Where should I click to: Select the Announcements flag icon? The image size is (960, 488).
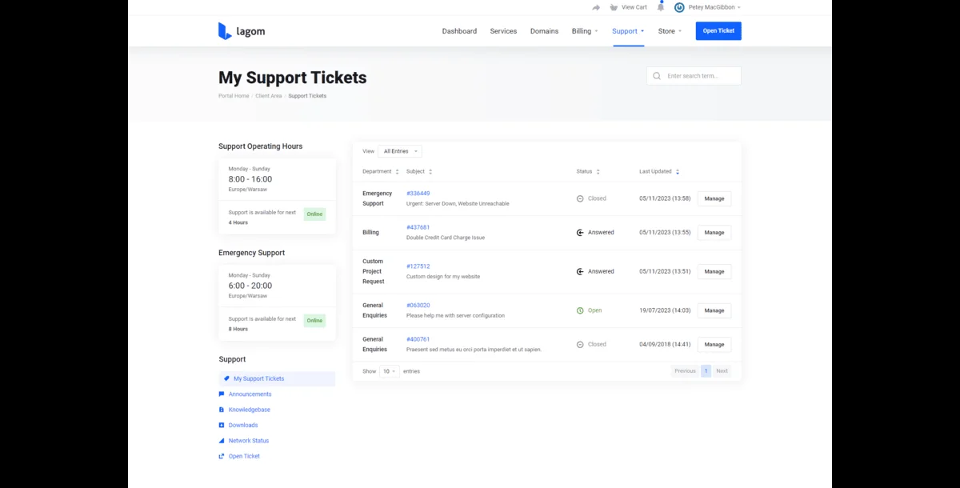point(222,394)
